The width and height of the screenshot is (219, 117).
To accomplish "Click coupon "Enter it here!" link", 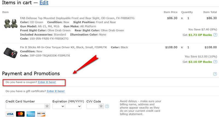I will (47, 82).
